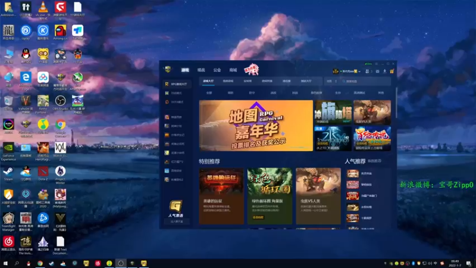
Task: Open the gift box icon in platform header
Action: 392,71
